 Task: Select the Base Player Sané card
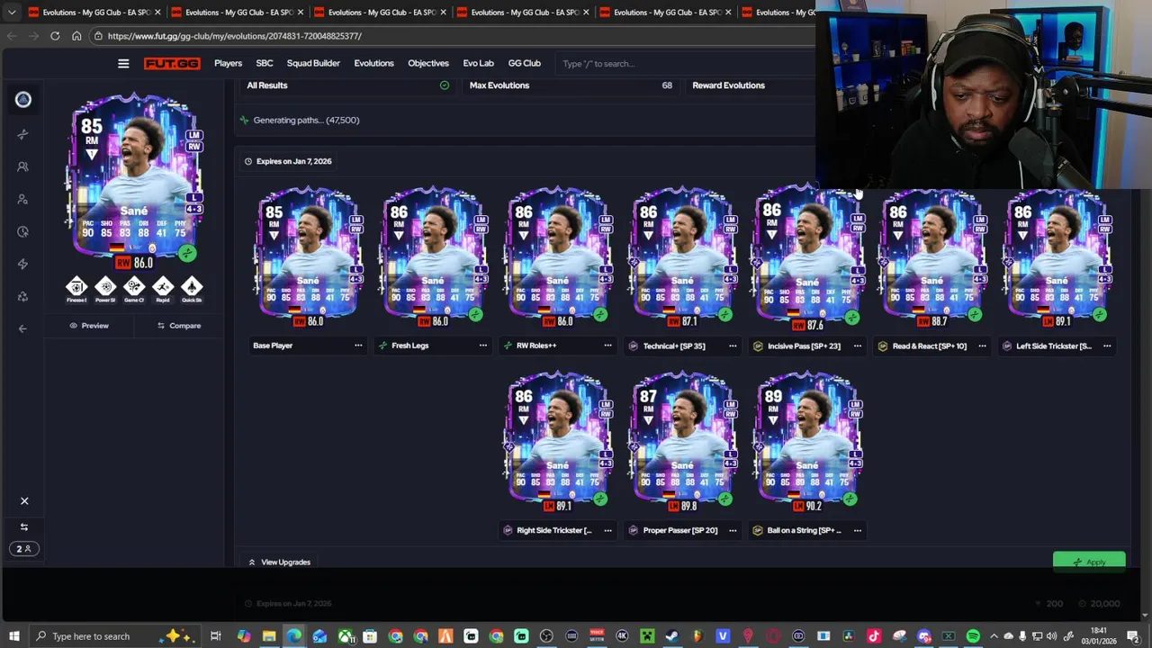click(308, 256)
